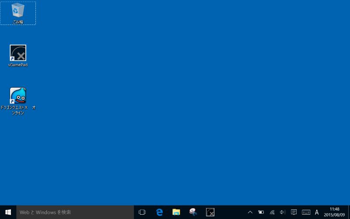Viewport: 350px width, 219px height.
Task: Show the touch keyboard
Action: [306, 212]
